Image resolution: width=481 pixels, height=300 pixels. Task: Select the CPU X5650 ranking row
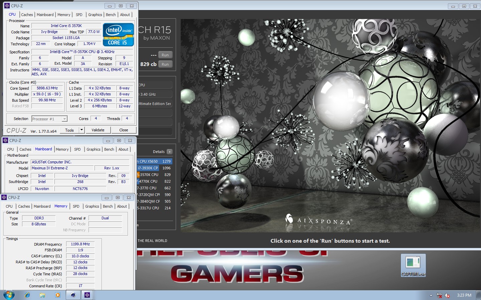[x=154, y=161]
